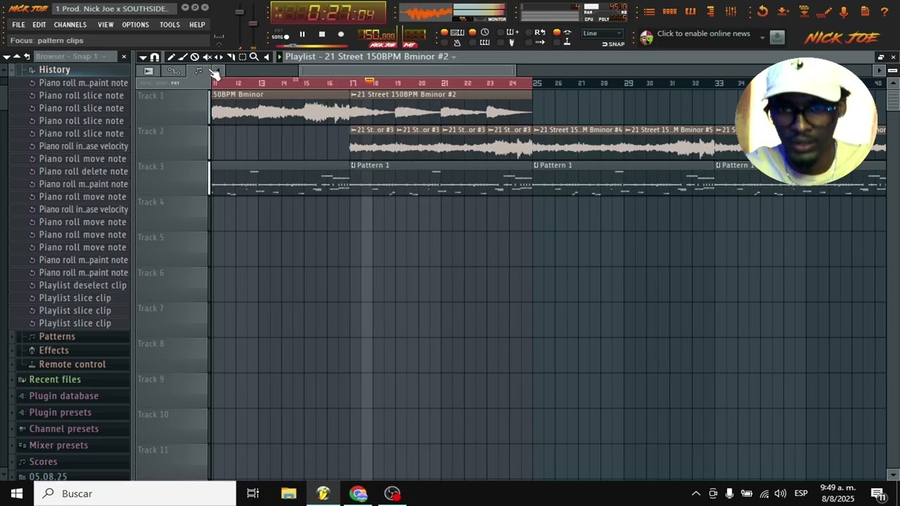Click the Pause button in transport

point(302,34)
